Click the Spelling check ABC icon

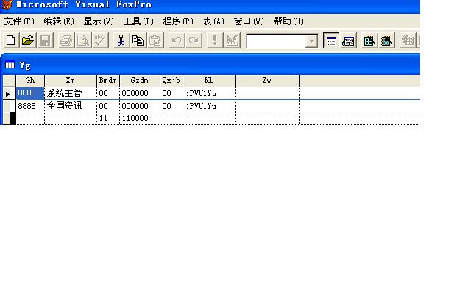coord(100,40)
